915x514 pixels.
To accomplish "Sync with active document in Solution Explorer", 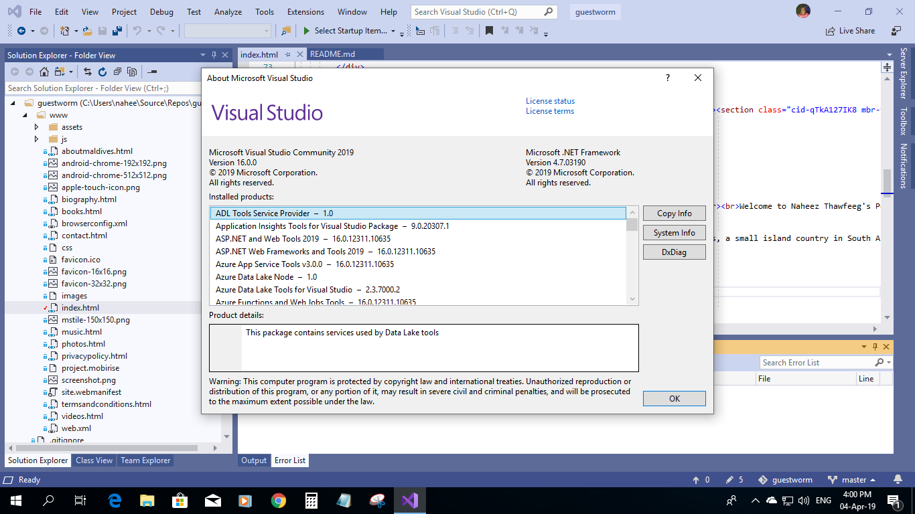I will (x=88, y=72).
